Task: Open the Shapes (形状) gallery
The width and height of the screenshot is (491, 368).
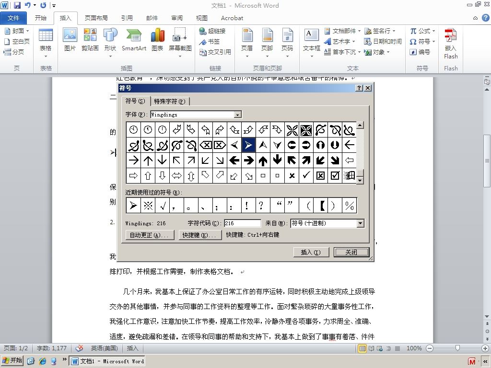Action: 110,43
